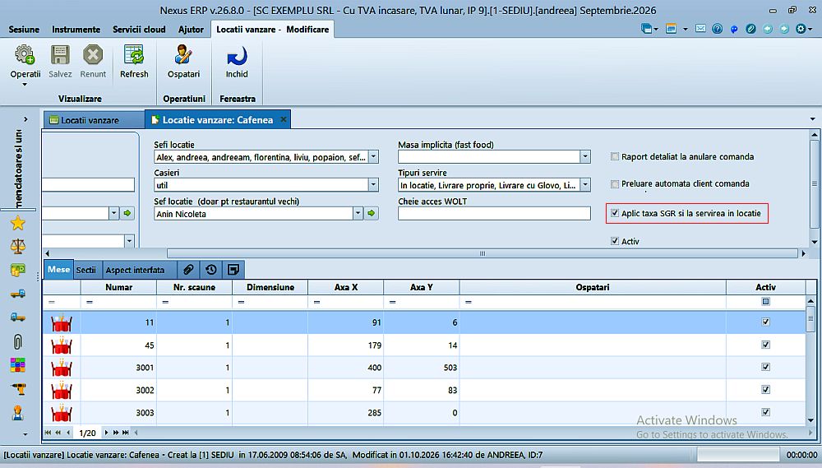
Task: Jump to last record in pager
Action: 125,433
